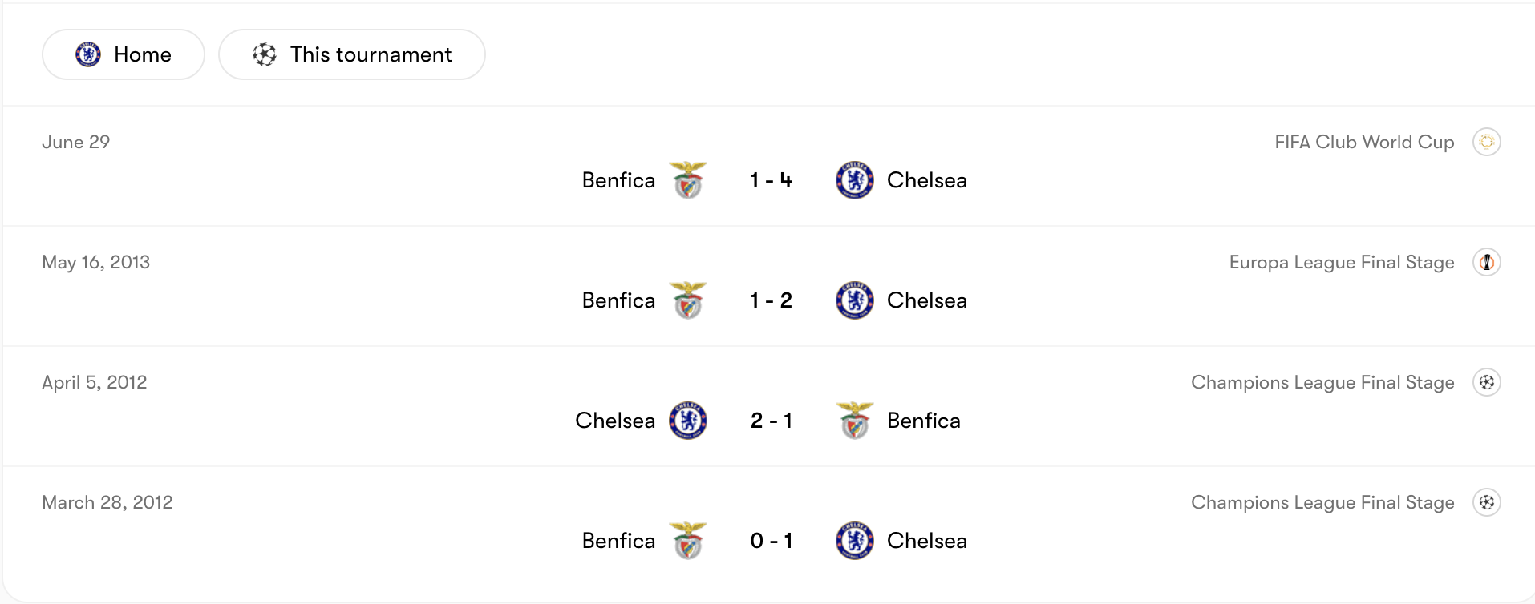The image size is (1535, 604).
Task: Open Champions League Final Stage link for April 5, 2012
Action: click(1322, 382)
